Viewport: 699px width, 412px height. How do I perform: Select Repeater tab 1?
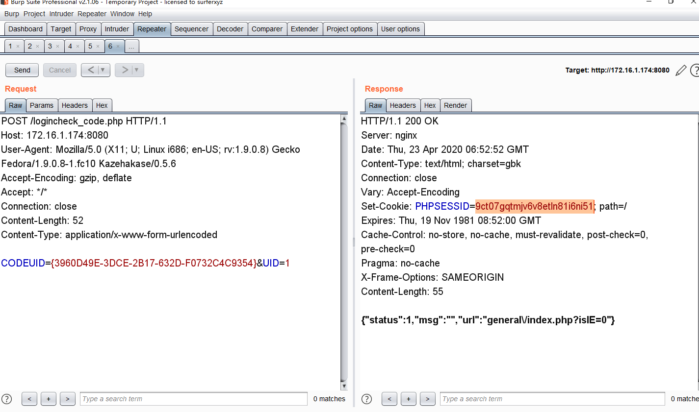[10, 46]
